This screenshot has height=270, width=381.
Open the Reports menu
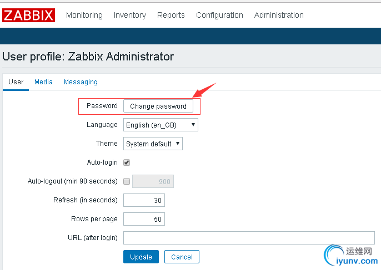click(171, 15)
